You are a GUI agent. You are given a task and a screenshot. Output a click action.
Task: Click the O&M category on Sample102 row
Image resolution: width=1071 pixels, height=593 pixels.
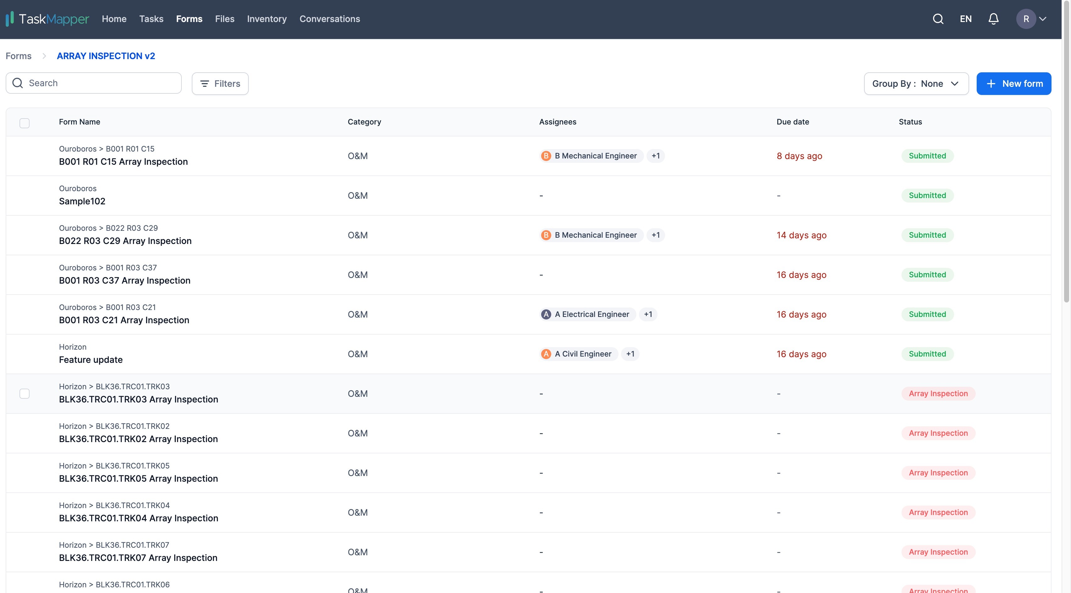[358, 196]
